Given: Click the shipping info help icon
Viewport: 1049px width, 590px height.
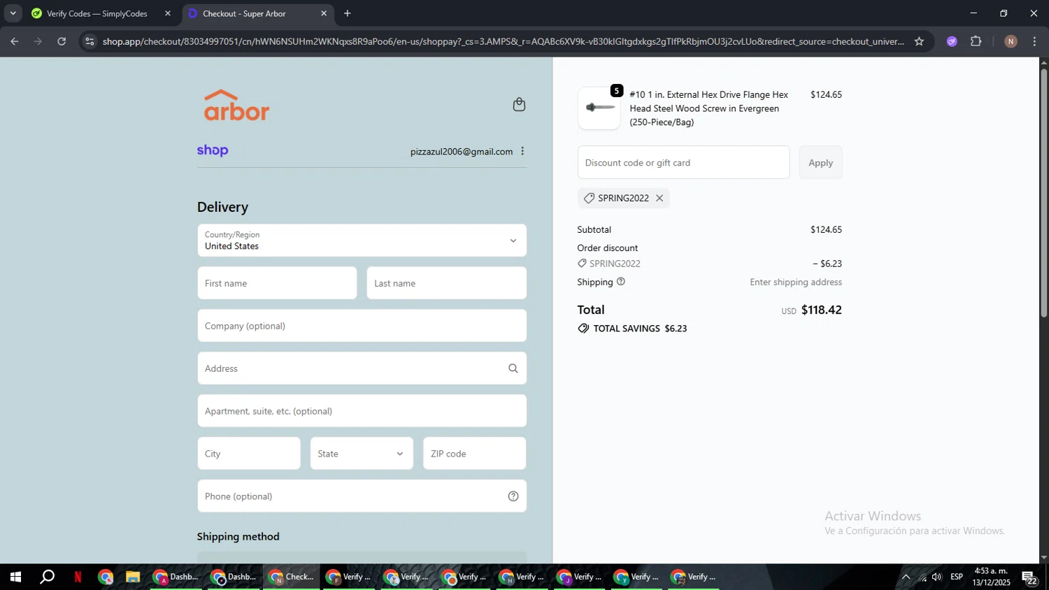Looking at the screenshot, I should 621,282.
